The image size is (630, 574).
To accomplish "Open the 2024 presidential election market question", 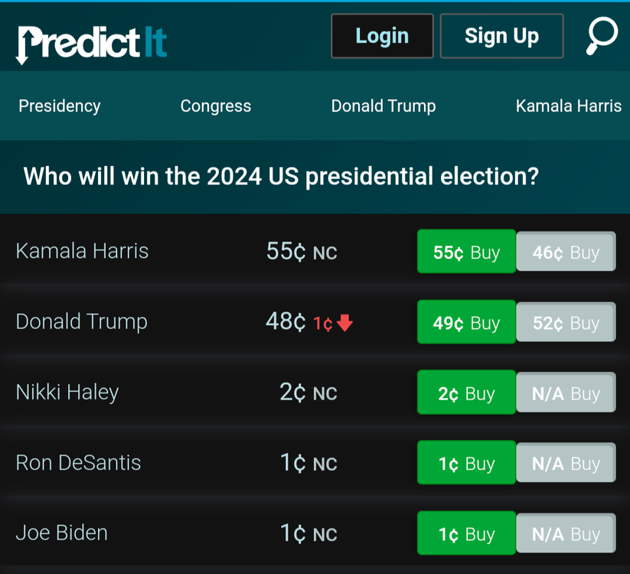I will (281, 176).
